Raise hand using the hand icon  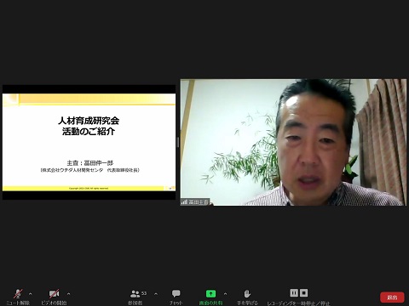[247, 293]
